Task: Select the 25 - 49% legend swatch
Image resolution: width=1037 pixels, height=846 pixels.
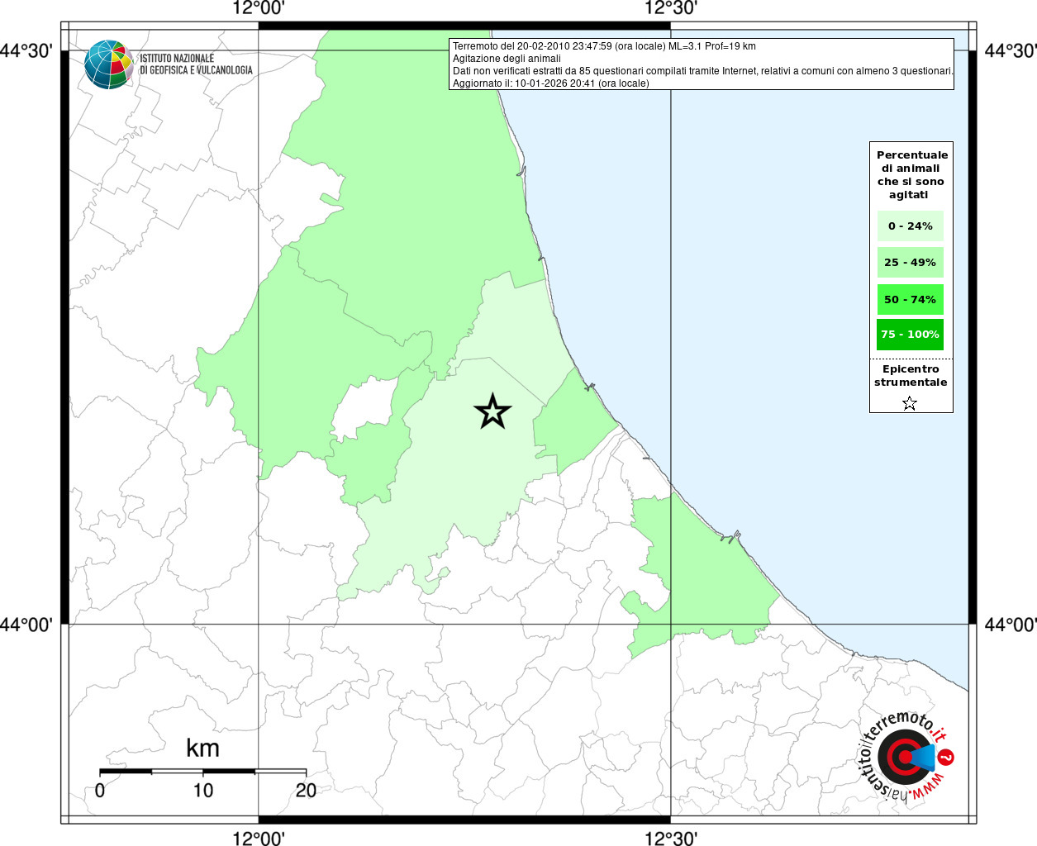Action: (x=910, y=263)
